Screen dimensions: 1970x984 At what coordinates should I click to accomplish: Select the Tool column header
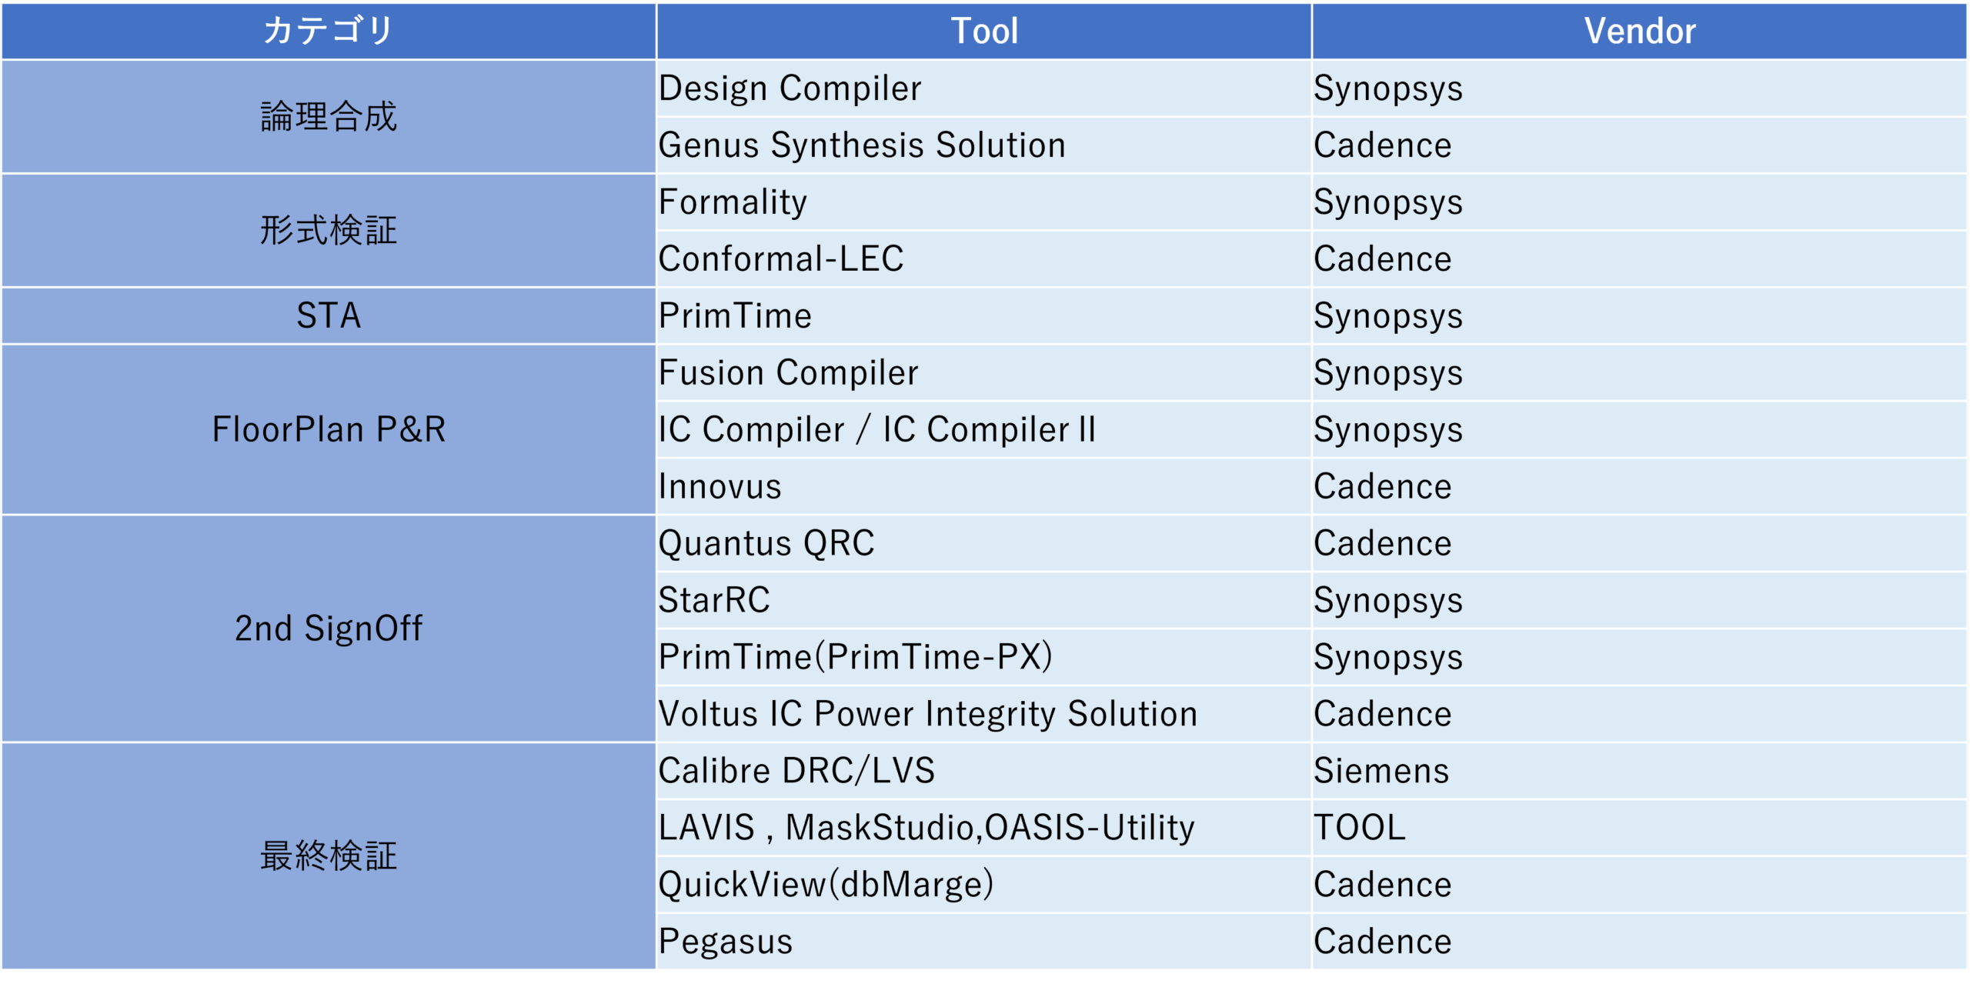coord(984,31)
